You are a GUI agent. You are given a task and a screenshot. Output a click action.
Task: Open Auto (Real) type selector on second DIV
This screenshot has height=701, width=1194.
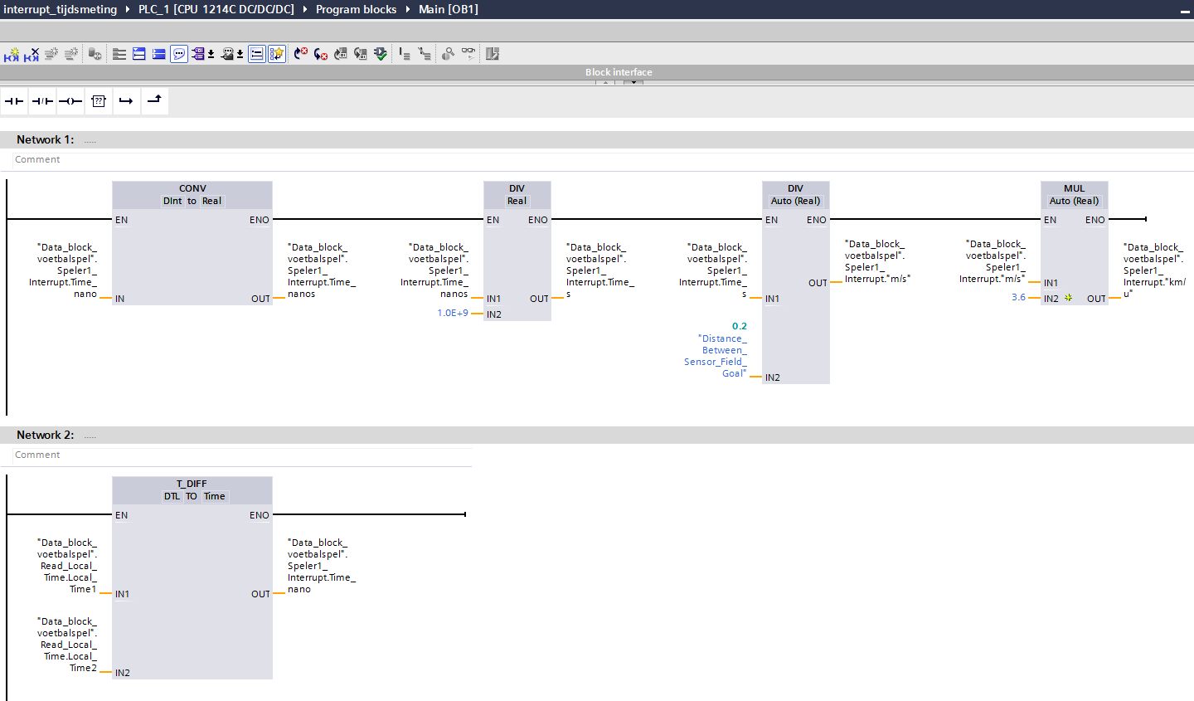pyautogui.click(x=795, y=201)
